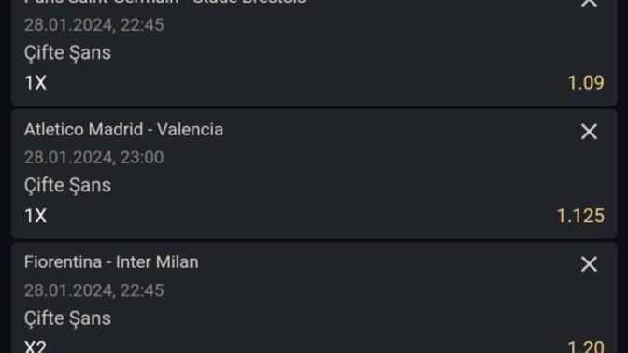Click the date under Fiorentina - Inter Milan
The image size is (628, 353).
[x=93, y=290]
